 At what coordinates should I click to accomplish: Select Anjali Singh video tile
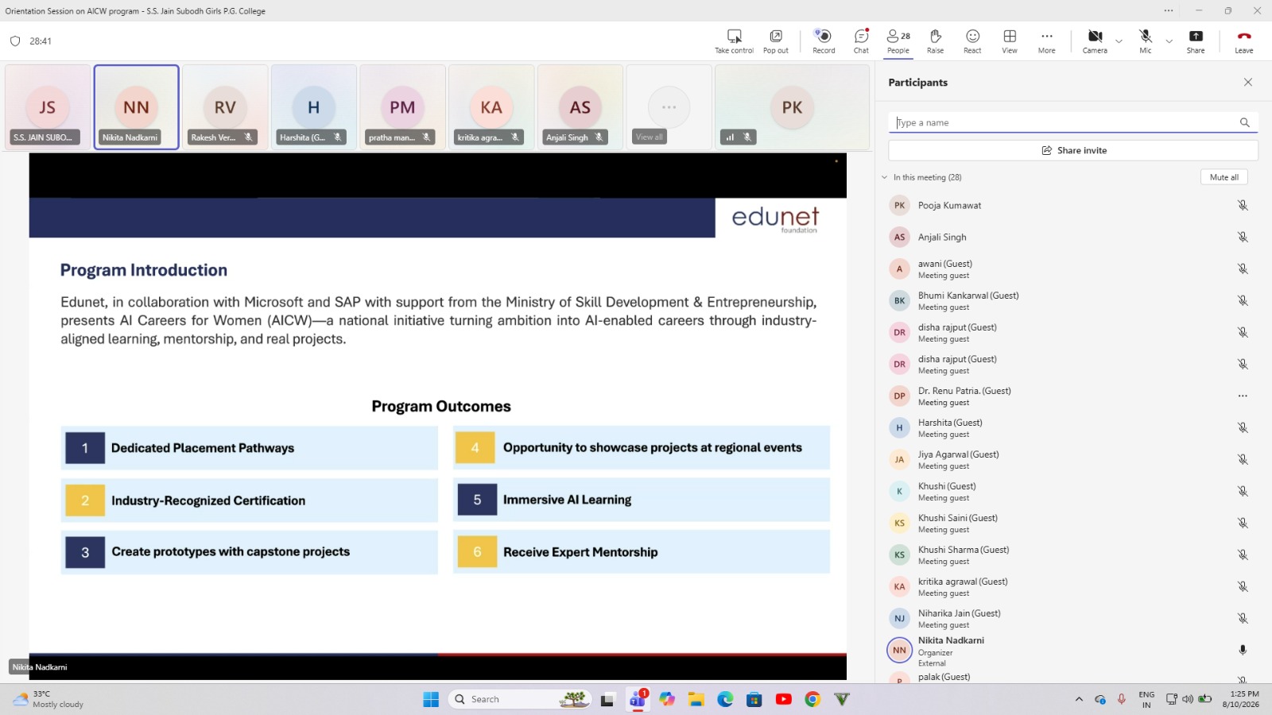580,107
